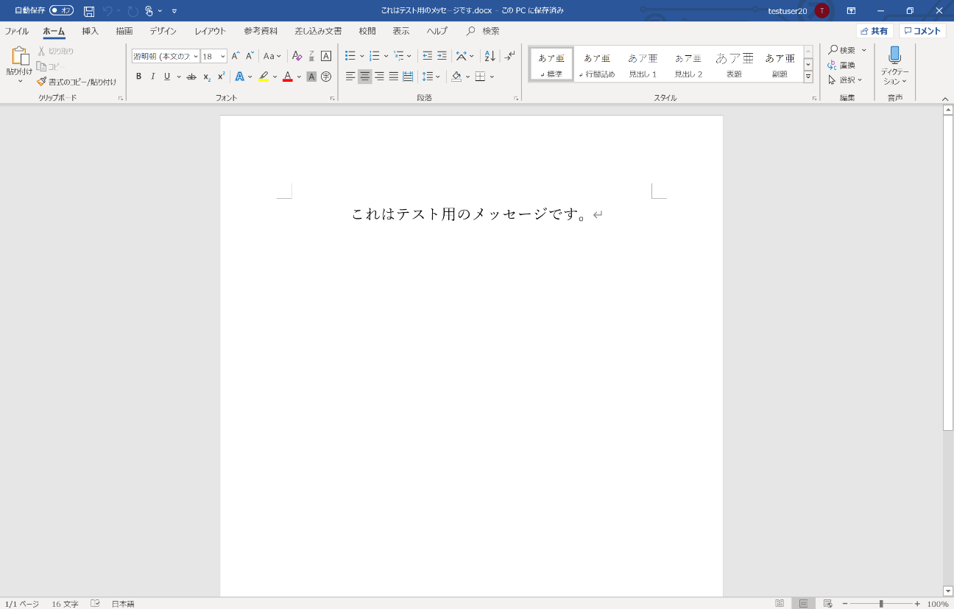Click the Share (共有) button
954x609 pixels.
(875, 31)
